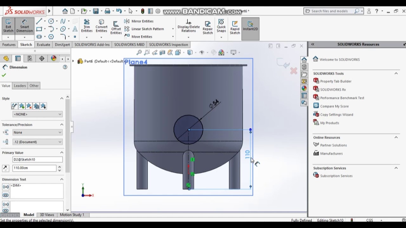This screenshot has width=406, height=228.
Task: Collapse the Online Resources section
Action: [396, 137]
